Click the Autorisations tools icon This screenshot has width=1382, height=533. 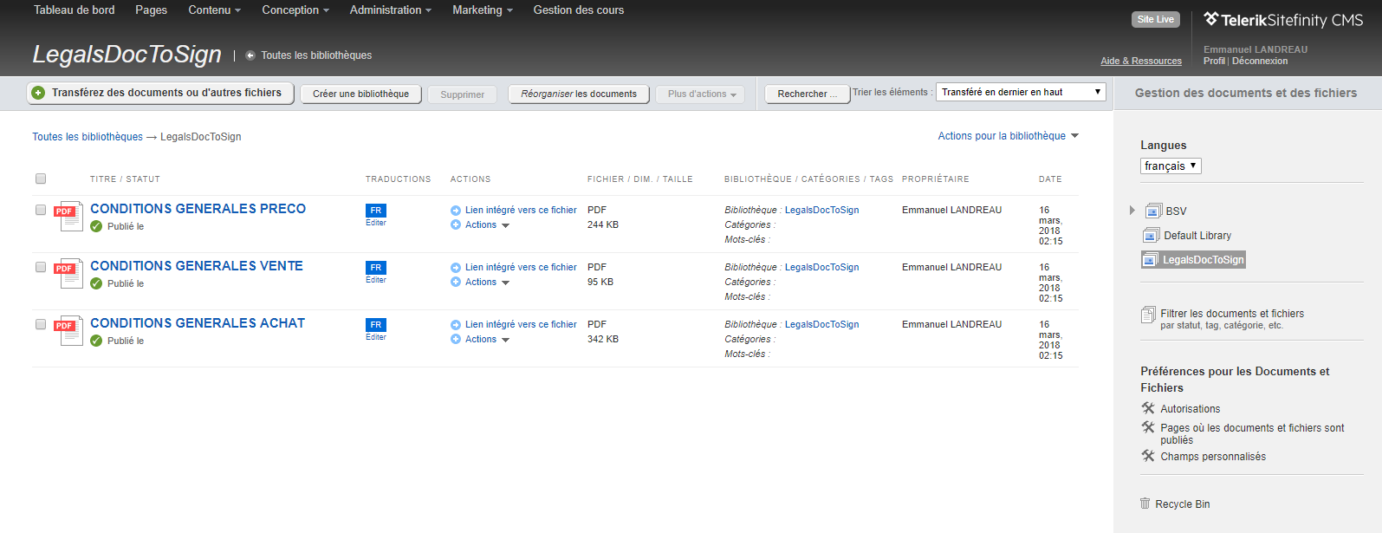click(1148, 408)
